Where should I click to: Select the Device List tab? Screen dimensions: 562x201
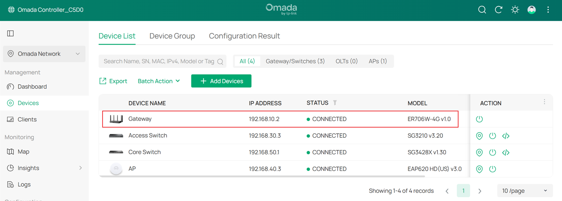tap(117, 36)
